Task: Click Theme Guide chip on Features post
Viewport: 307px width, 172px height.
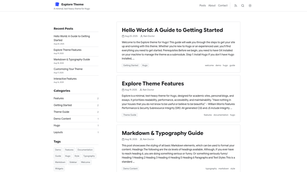Action: (x=130, y=115)
